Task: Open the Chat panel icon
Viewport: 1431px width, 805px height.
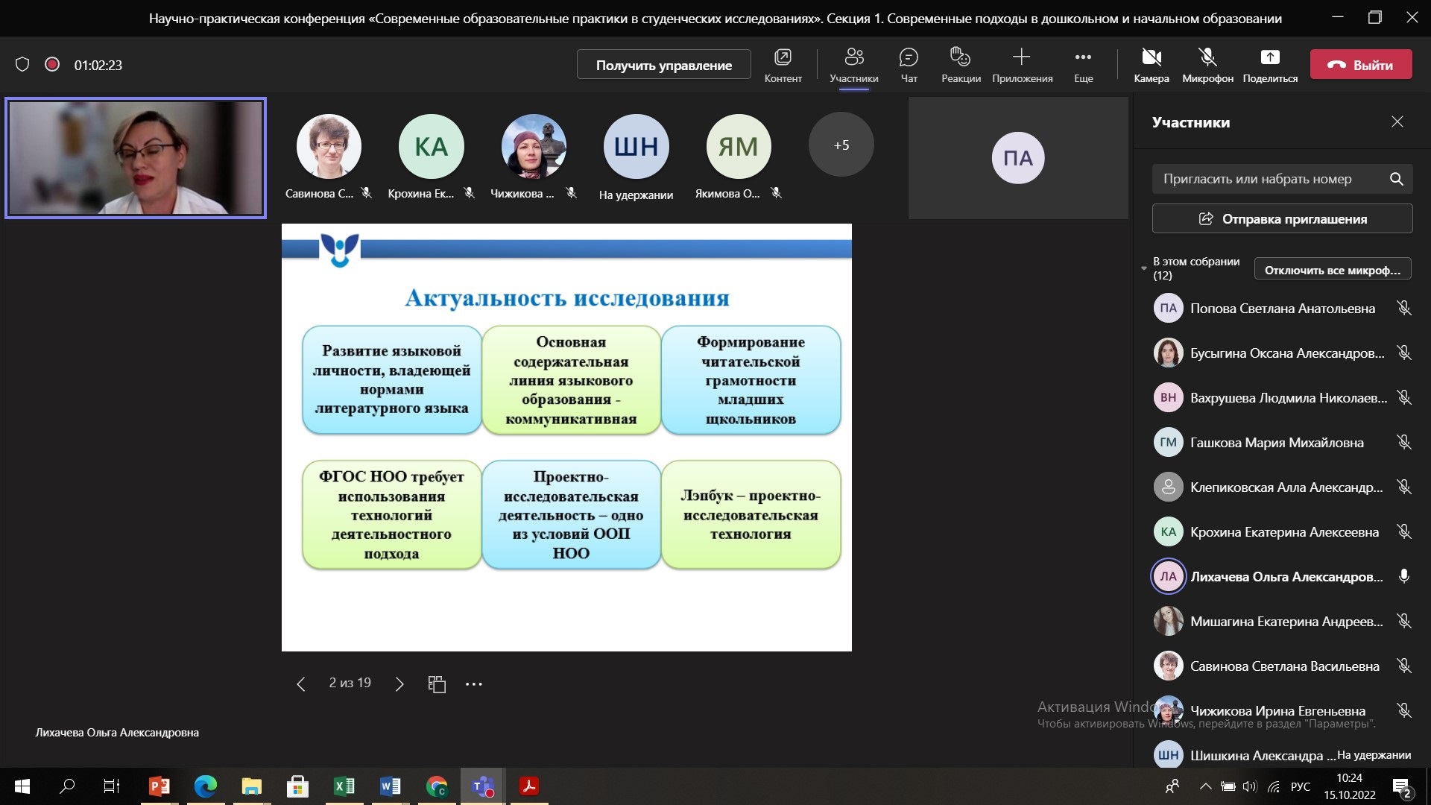Action: pos(909,58)
